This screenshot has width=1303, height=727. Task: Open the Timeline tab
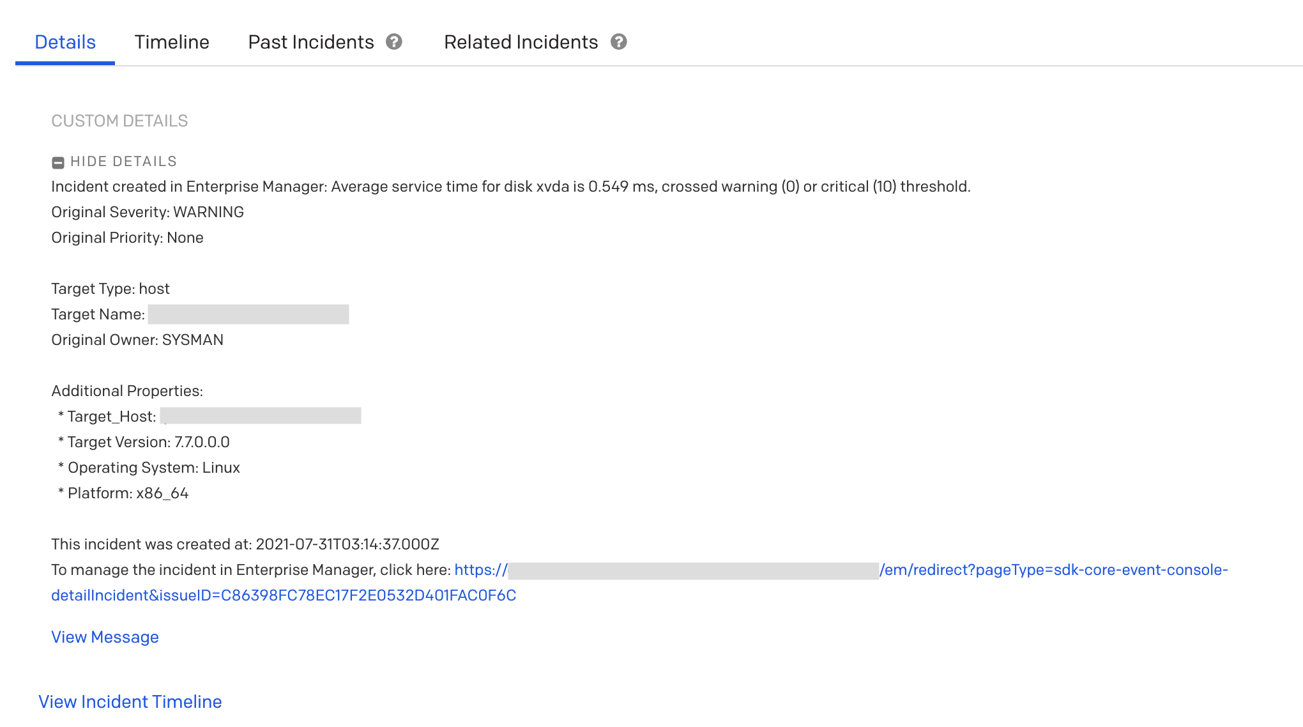[x=172, y=42]
